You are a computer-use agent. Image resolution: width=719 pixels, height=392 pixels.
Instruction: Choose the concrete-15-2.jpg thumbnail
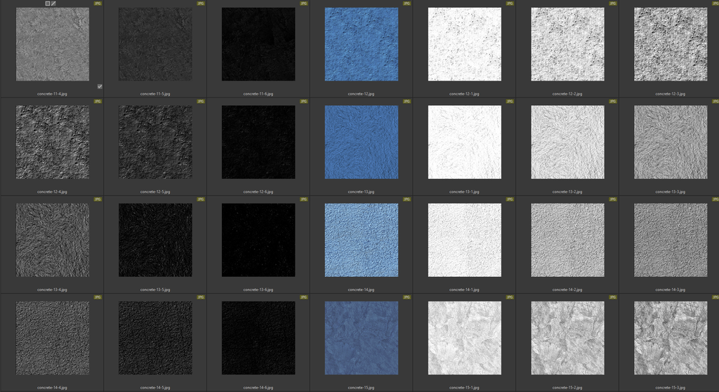point(567,338)
